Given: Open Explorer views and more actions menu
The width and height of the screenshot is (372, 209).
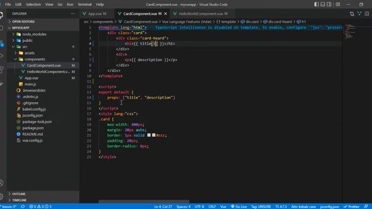Looking at the screenshot, I should coord(73,14).
